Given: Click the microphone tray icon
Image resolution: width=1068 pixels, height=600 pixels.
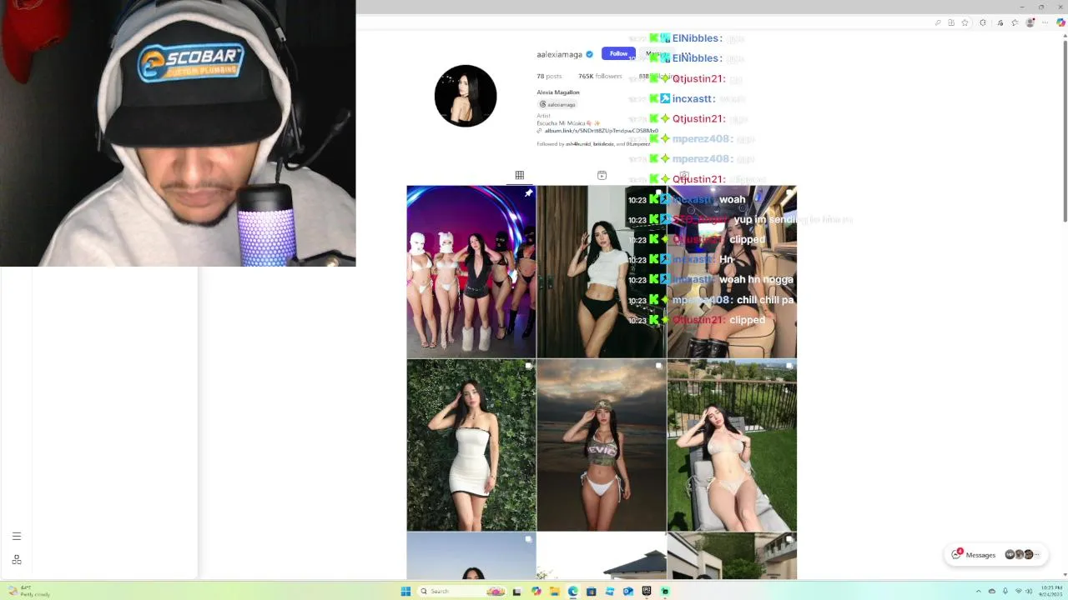Looking at the screenshot, I should [x=1005, y=591].
